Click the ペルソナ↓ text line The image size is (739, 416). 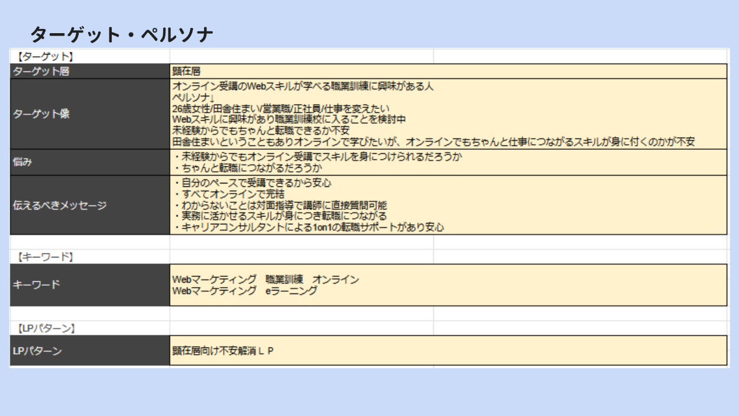coord(193,98)
